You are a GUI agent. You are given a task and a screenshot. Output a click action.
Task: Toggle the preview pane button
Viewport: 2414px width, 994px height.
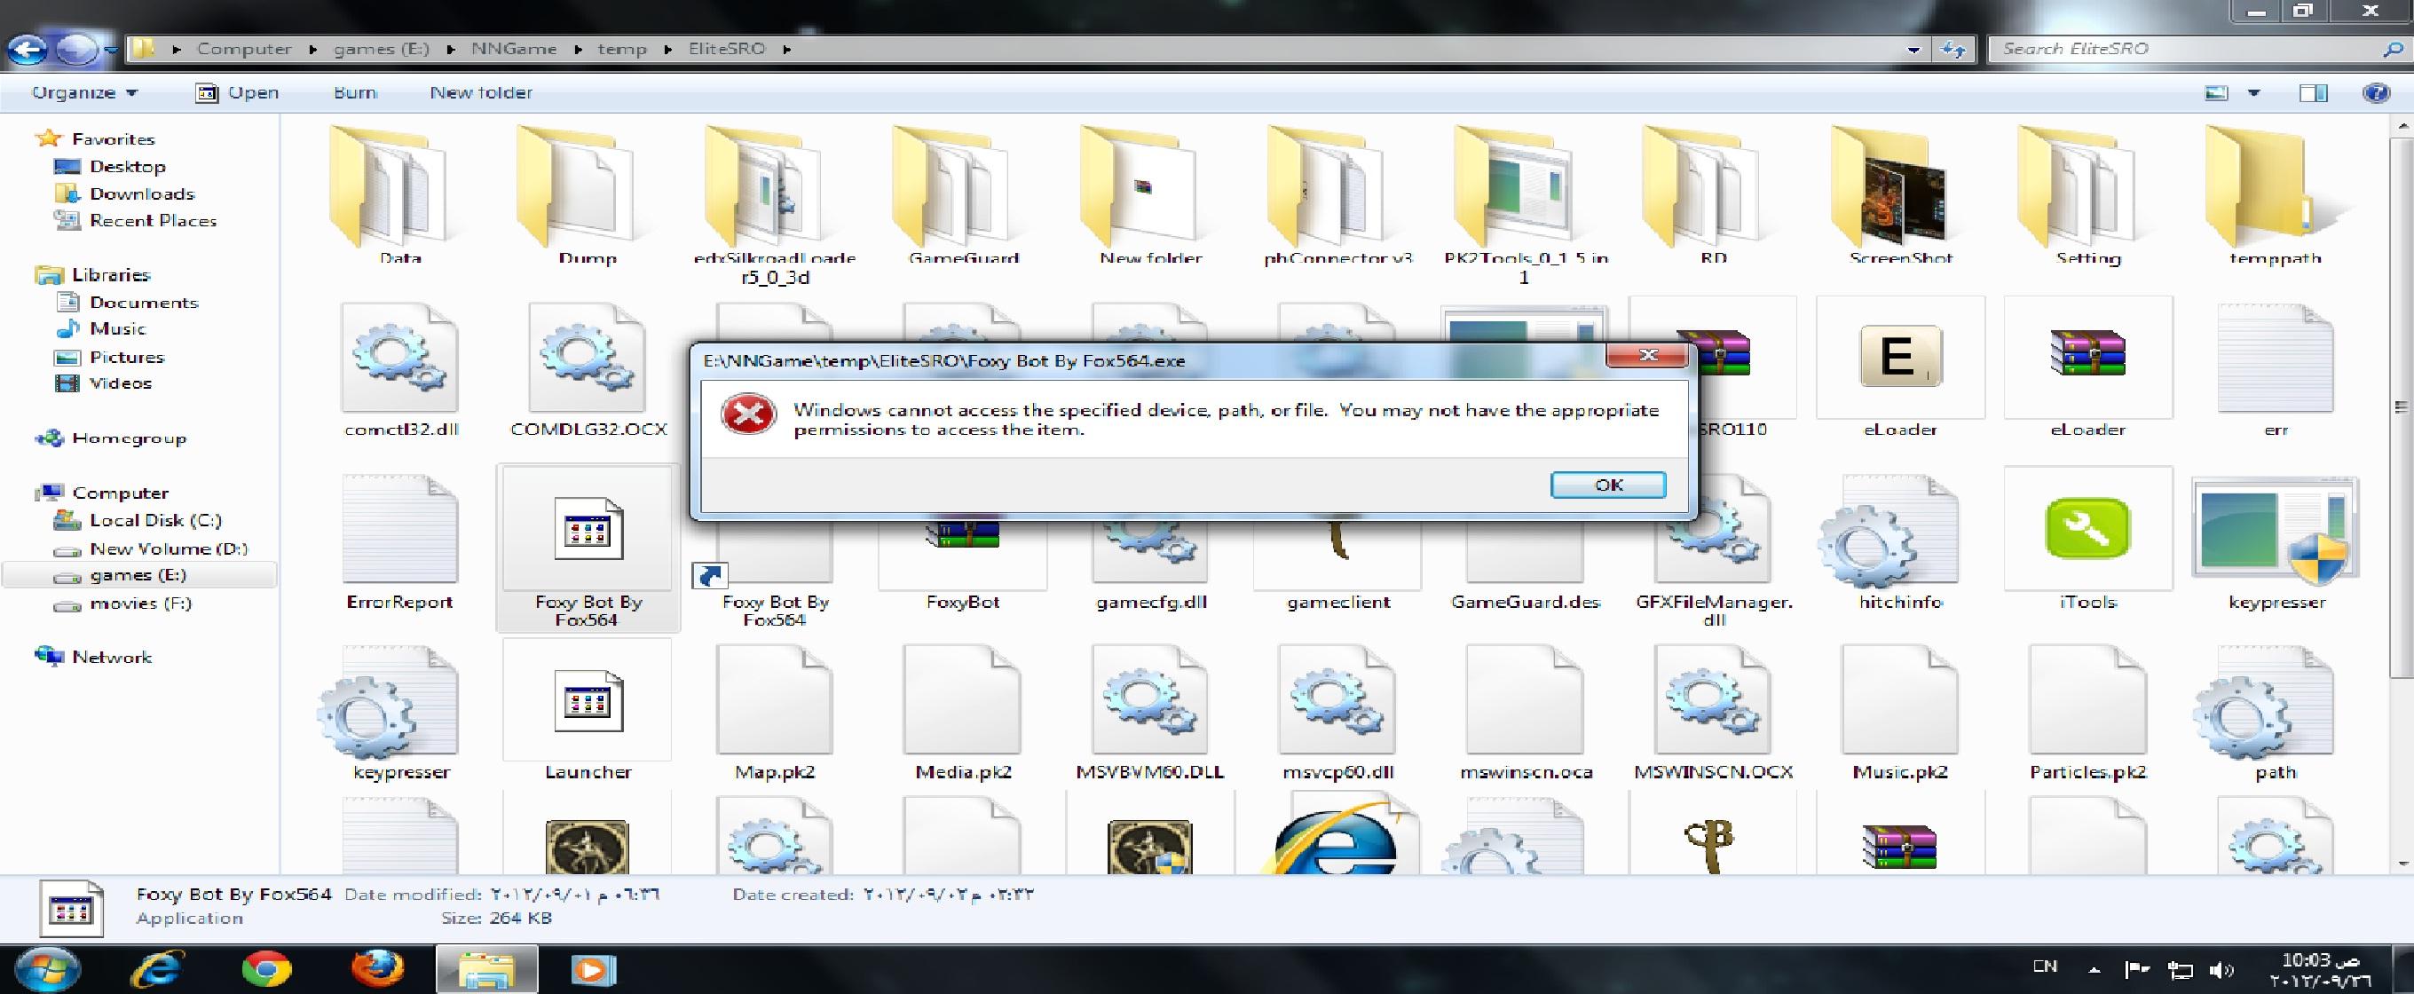coord(2313,93)
